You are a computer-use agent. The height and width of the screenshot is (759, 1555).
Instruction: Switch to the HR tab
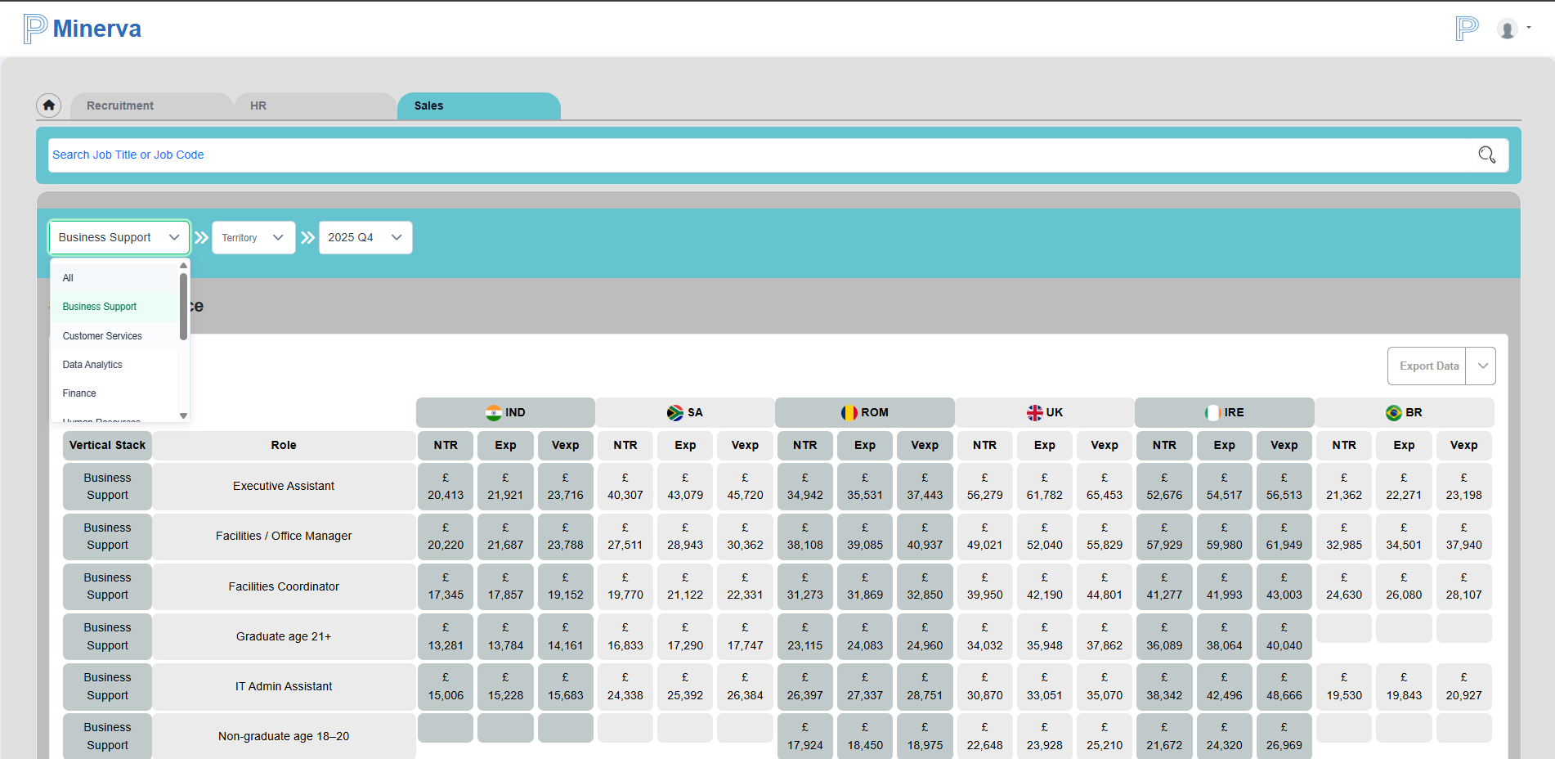[315, 106]
